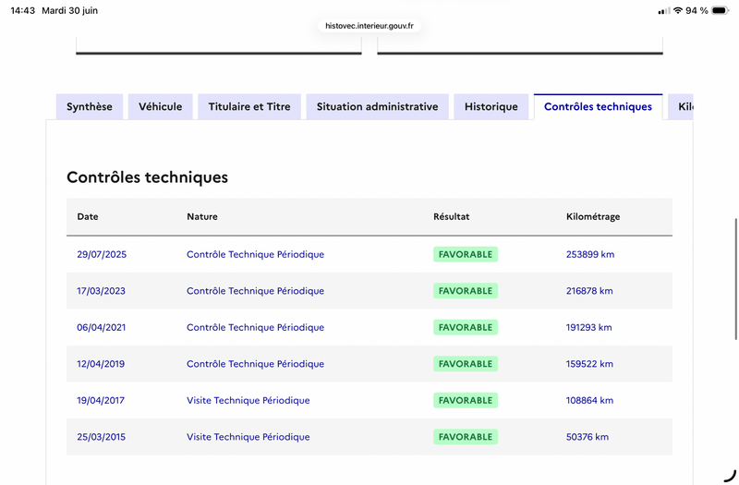Select the 29/07/2025 inspection date
Viewport: 739px width, 485px height.
(x=102, y=255)
